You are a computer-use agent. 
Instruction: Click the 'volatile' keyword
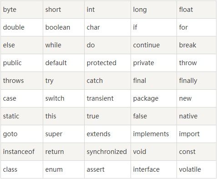(x=190, y=169)
